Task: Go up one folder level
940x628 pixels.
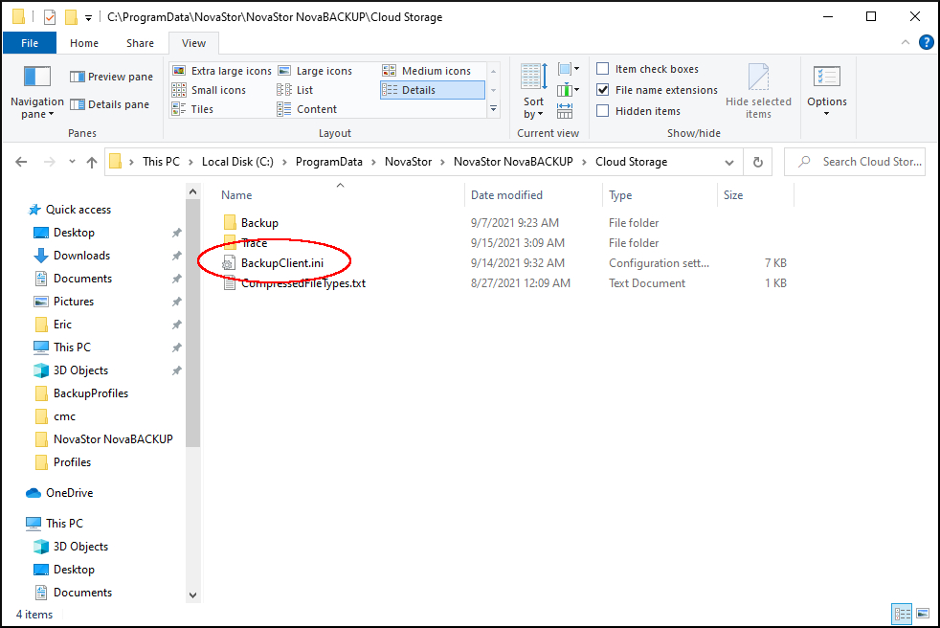Action: click(92, 162)
